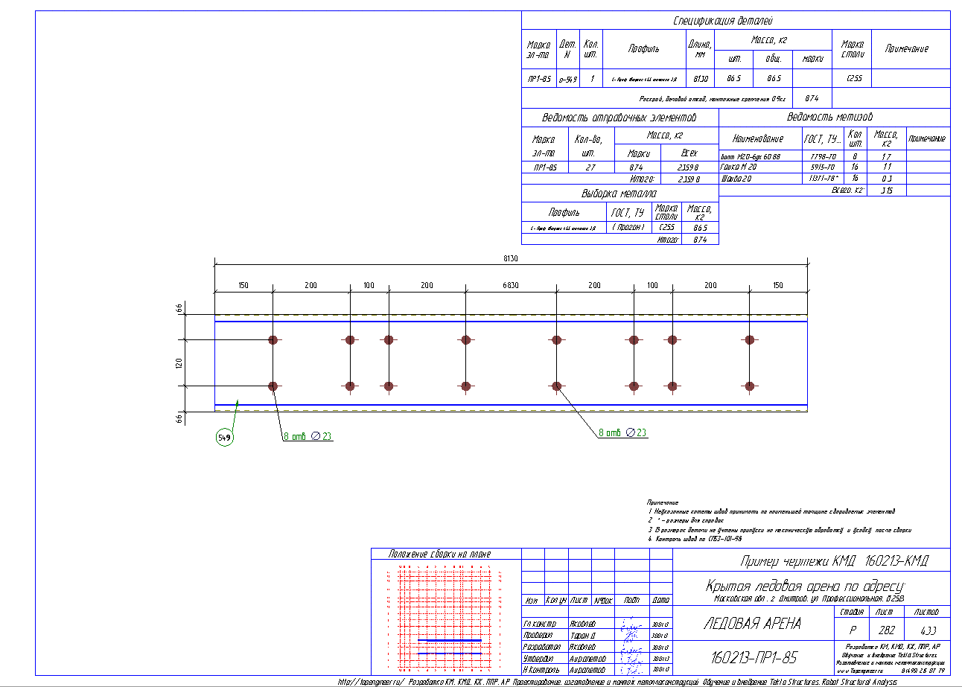Select the Гайка М 20 row name

(x=739, y=168)
